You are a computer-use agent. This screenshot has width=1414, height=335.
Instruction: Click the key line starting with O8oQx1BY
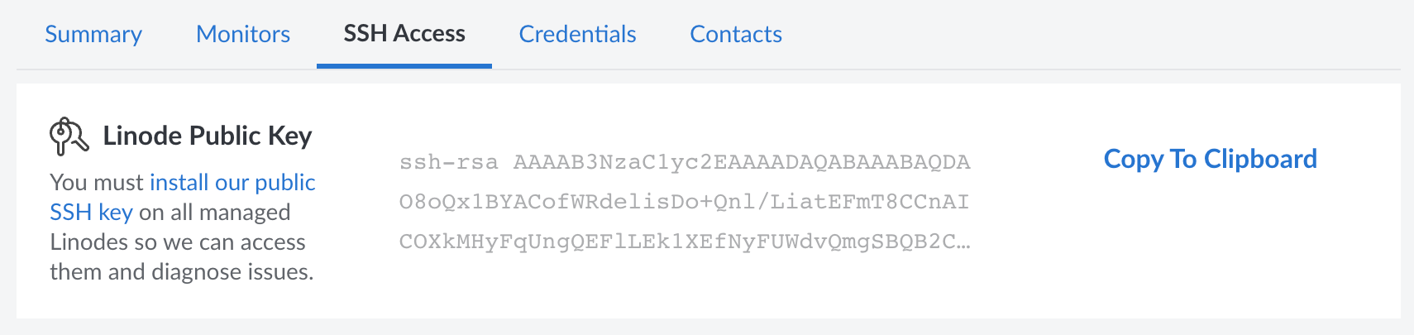(x=684, y=202)
